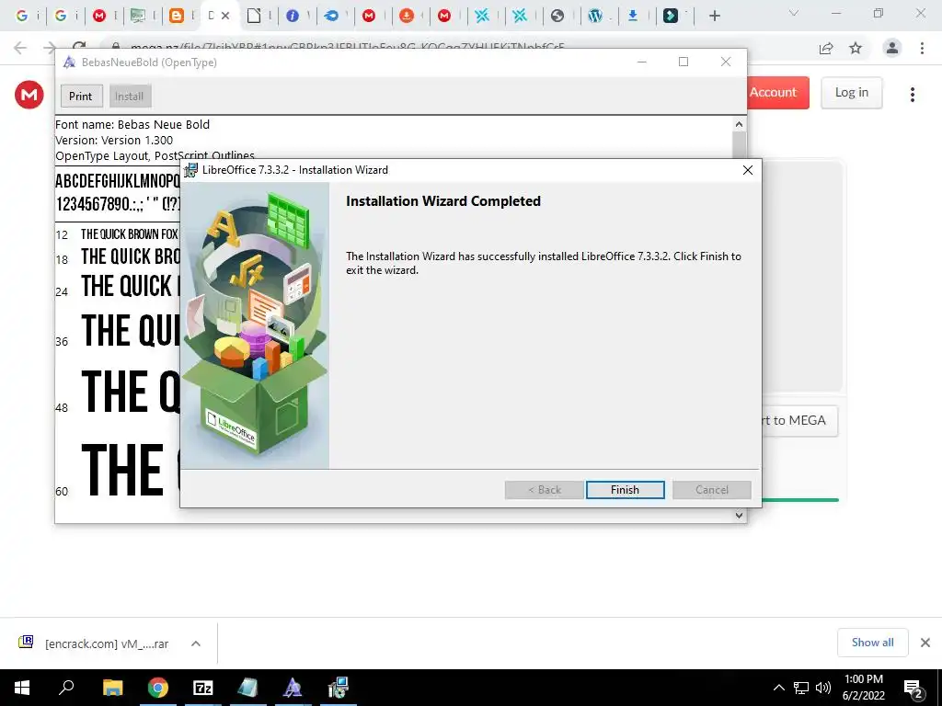Viewport: 942px width, 706px height.
Task: Click the 'Installation Wizard Completed' heading
Action: [x=443, y=201]
